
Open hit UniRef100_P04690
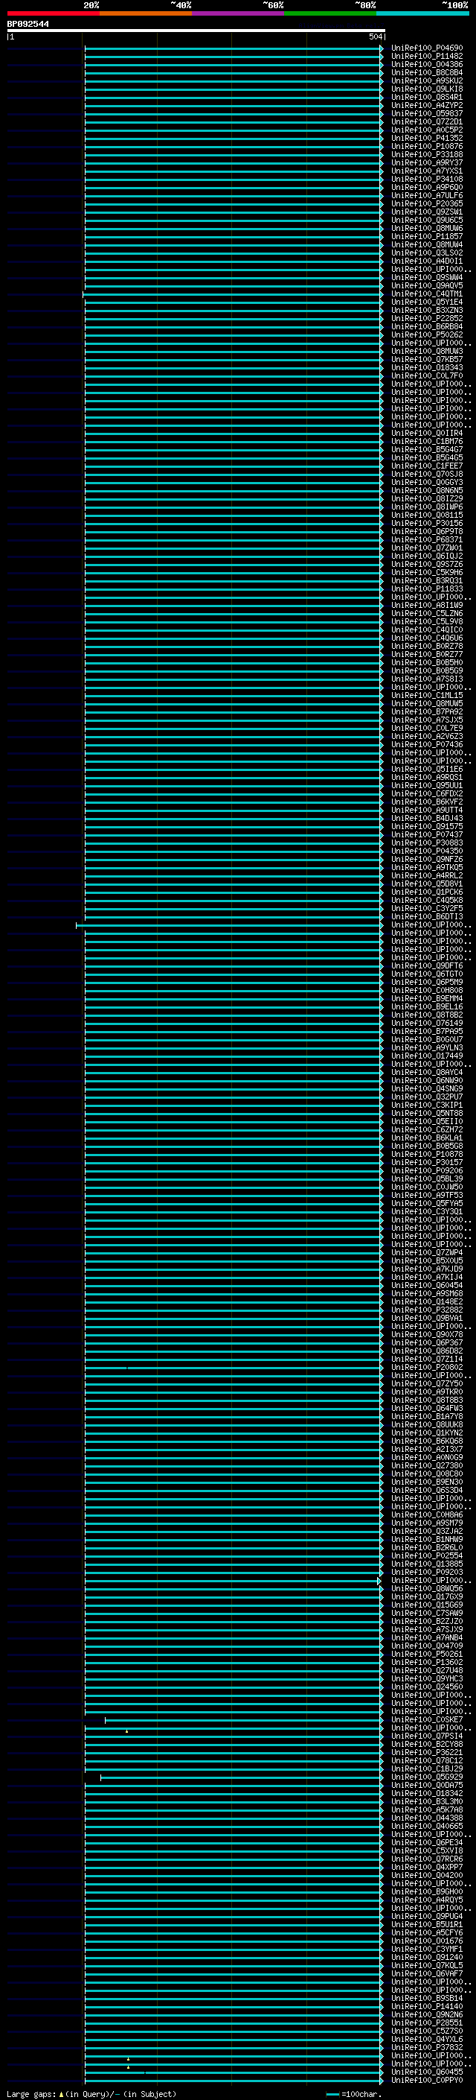click(427, 48)
